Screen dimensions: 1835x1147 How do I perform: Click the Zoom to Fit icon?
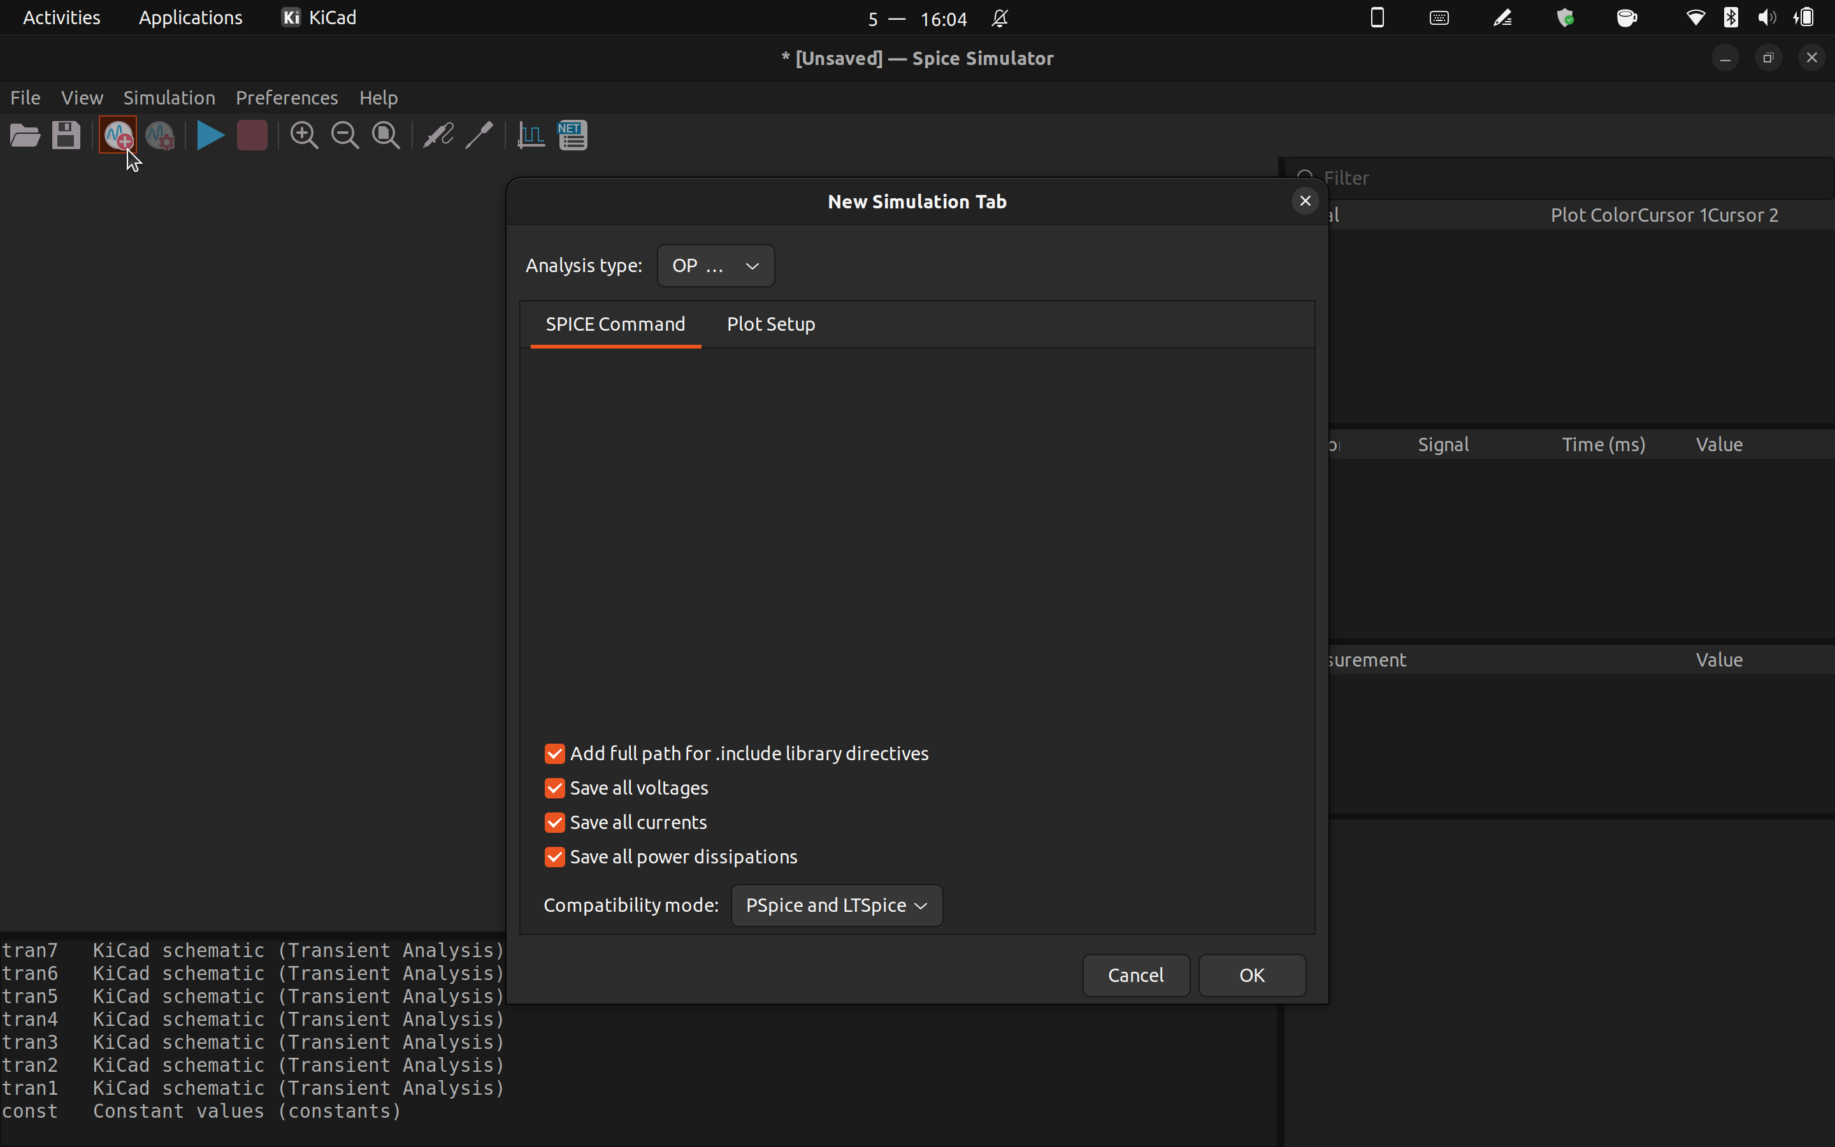[x=386, y=136]
